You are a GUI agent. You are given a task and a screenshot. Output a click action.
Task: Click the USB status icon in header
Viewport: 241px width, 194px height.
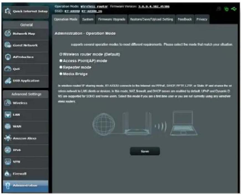[x=234, y=9]
